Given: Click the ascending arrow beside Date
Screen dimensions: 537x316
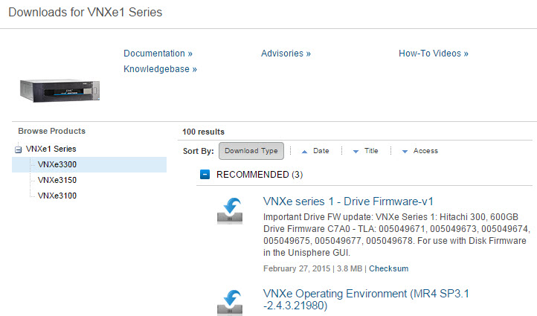Looking at the screenshot, I should 305,151.
